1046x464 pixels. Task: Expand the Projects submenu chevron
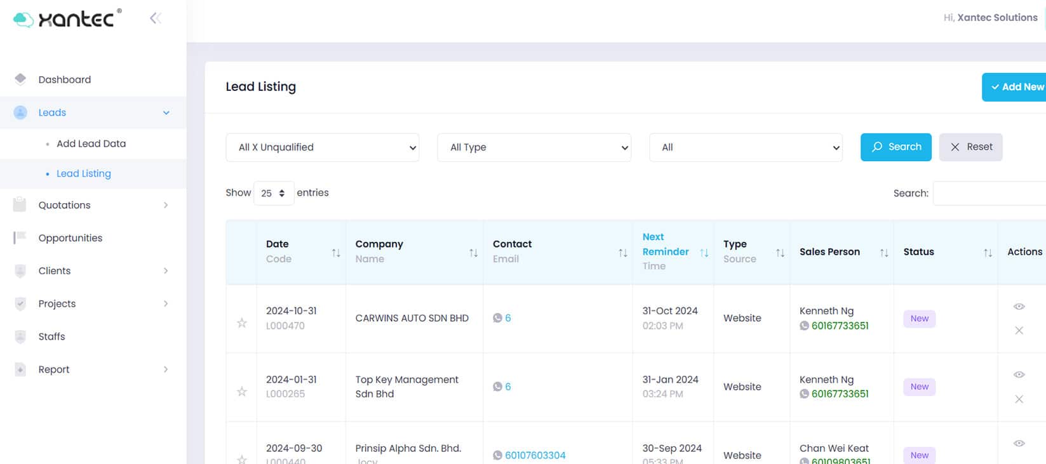pos(166,304)
